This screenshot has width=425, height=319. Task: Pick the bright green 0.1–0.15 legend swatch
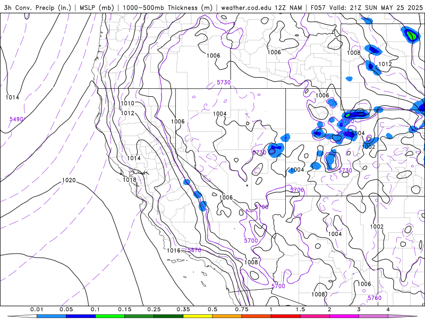tap(110, 316)
